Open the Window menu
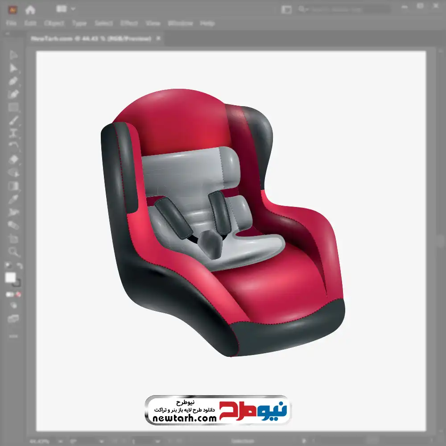 (181, 23)
